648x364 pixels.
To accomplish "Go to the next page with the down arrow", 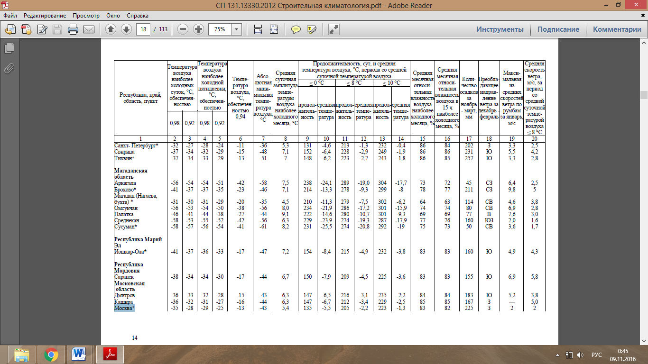I will (x=126, y=29).
